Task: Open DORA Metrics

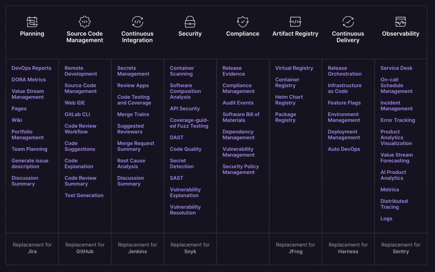Action: point(28,79)
